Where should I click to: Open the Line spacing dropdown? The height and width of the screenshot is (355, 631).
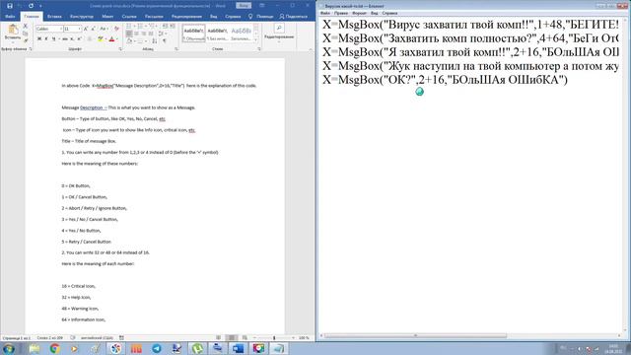pos(162,34)
